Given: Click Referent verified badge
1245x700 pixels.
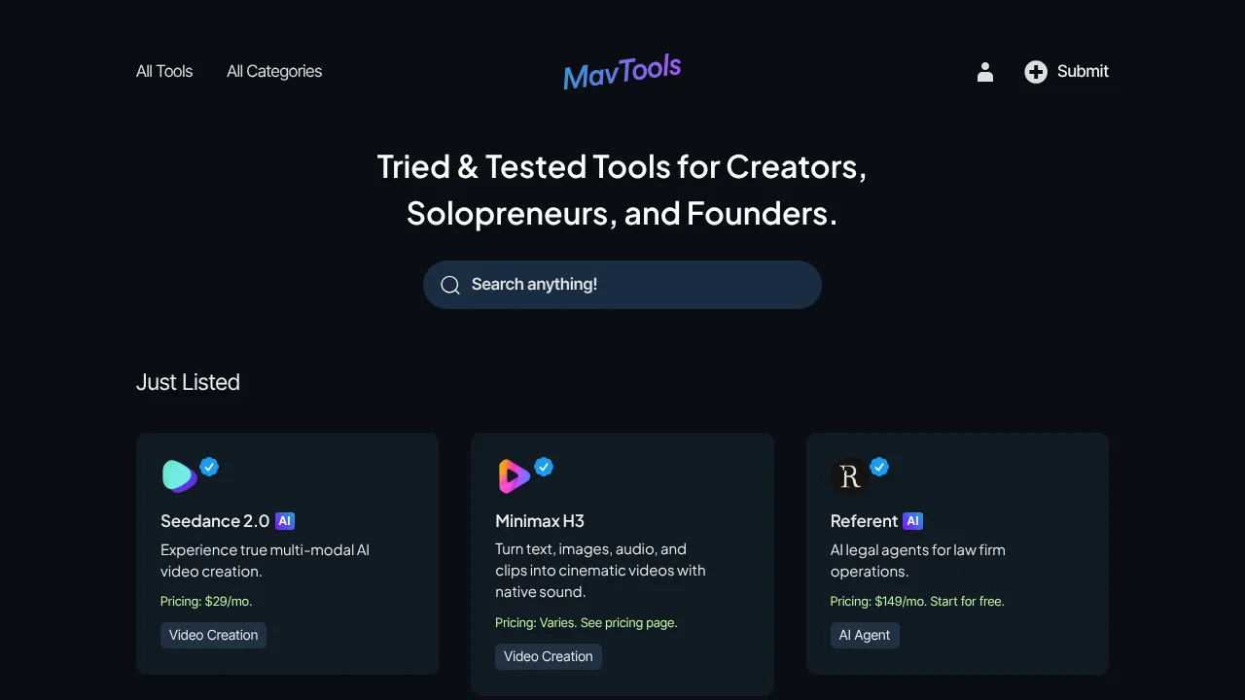Looking at the screenshot, I should [879, 467].
